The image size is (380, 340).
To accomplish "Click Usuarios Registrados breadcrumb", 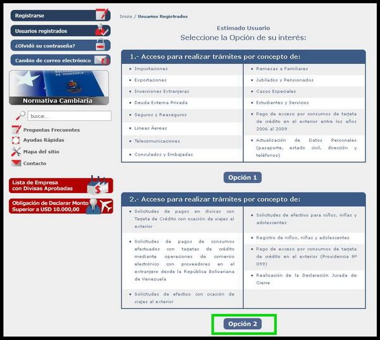I will 163,16.
